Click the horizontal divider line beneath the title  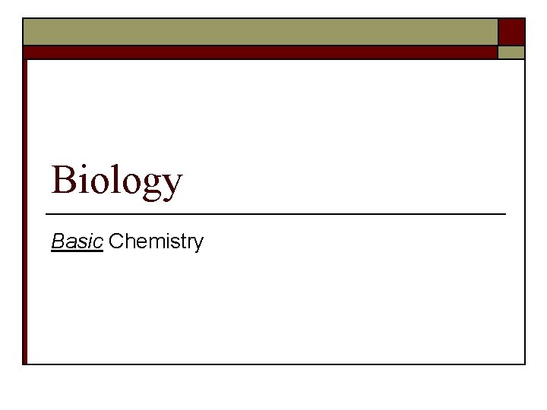click(x=277, y=214)
